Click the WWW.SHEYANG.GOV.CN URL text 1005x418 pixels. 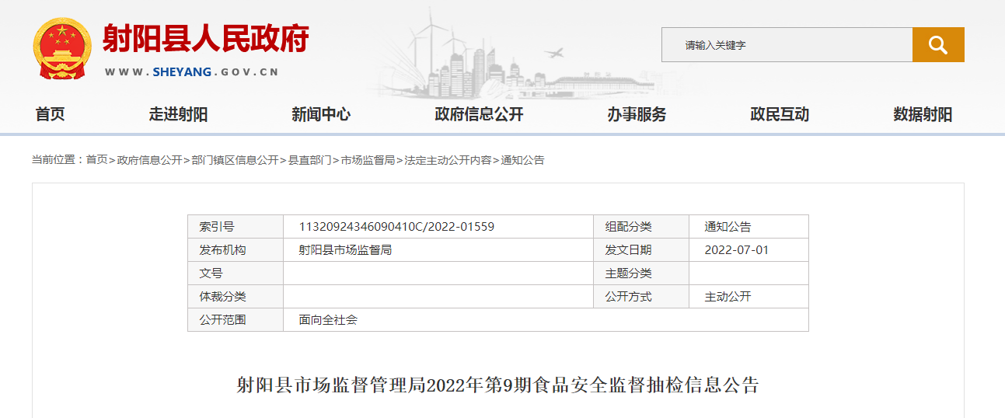pos(191,71)
